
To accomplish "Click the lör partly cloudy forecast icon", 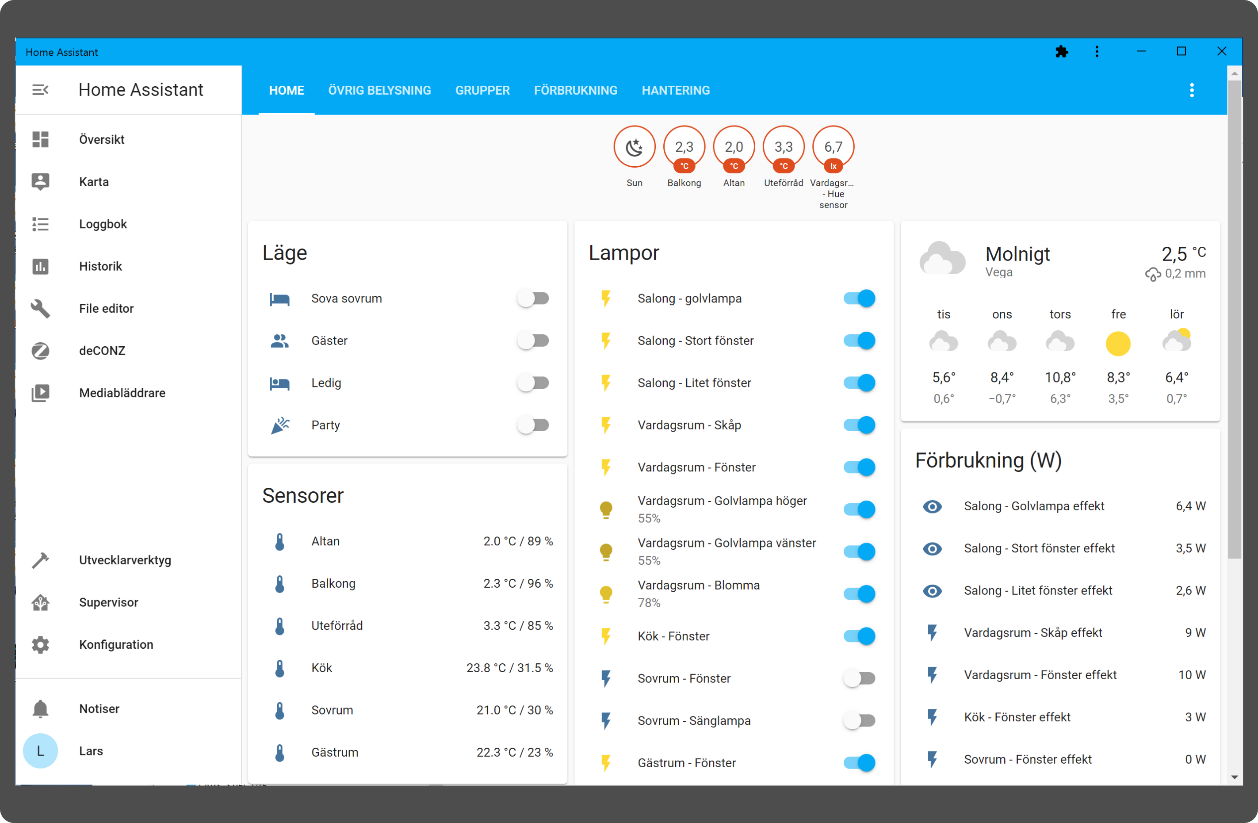I will tap(1176, 341).
